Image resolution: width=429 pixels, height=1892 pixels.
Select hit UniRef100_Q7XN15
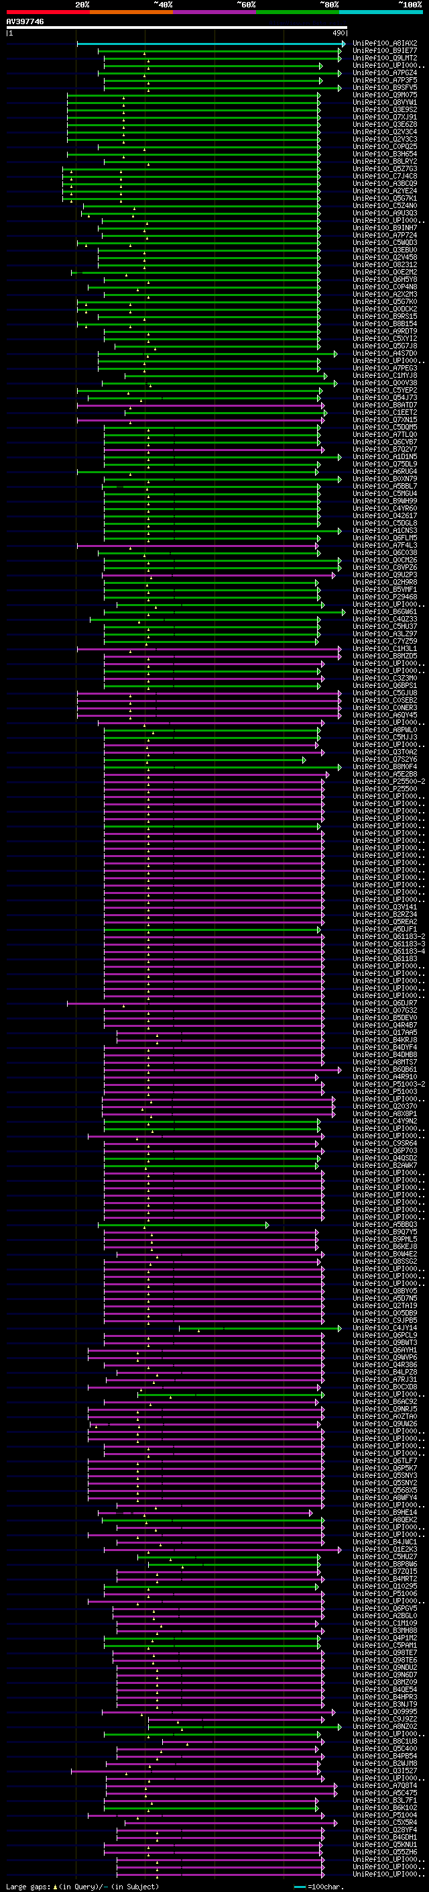tap(385, 419)
